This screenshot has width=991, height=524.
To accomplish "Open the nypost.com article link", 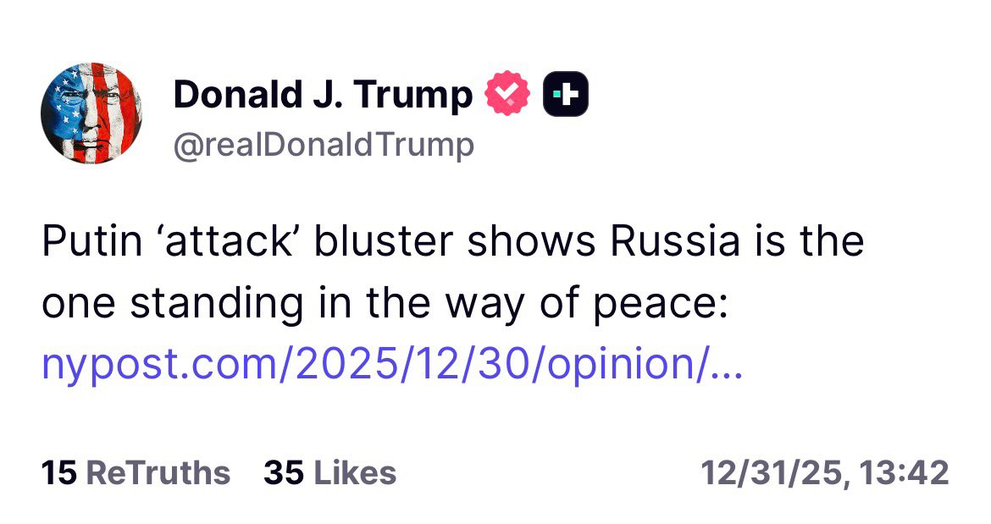I will [391, 364].
